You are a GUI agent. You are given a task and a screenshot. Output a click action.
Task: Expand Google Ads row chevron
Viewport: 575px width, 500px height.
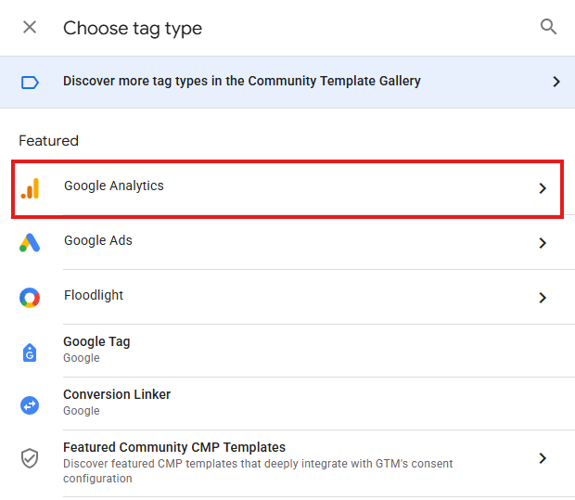pyautogui.click(x=543, y=243)
